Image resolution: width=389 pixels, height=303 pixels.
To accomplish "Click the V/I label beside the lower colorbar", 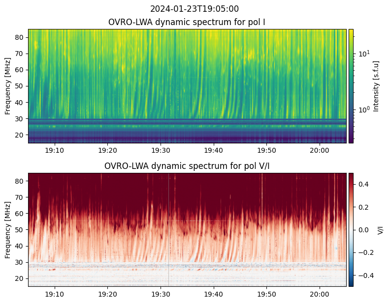I will click(x=380, y=230).
